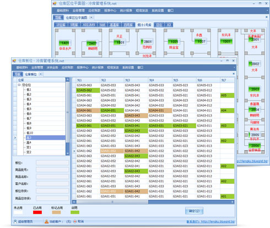Click the 列4 column header
Viewport: 270px width, 228px height.
coord(160,80)
